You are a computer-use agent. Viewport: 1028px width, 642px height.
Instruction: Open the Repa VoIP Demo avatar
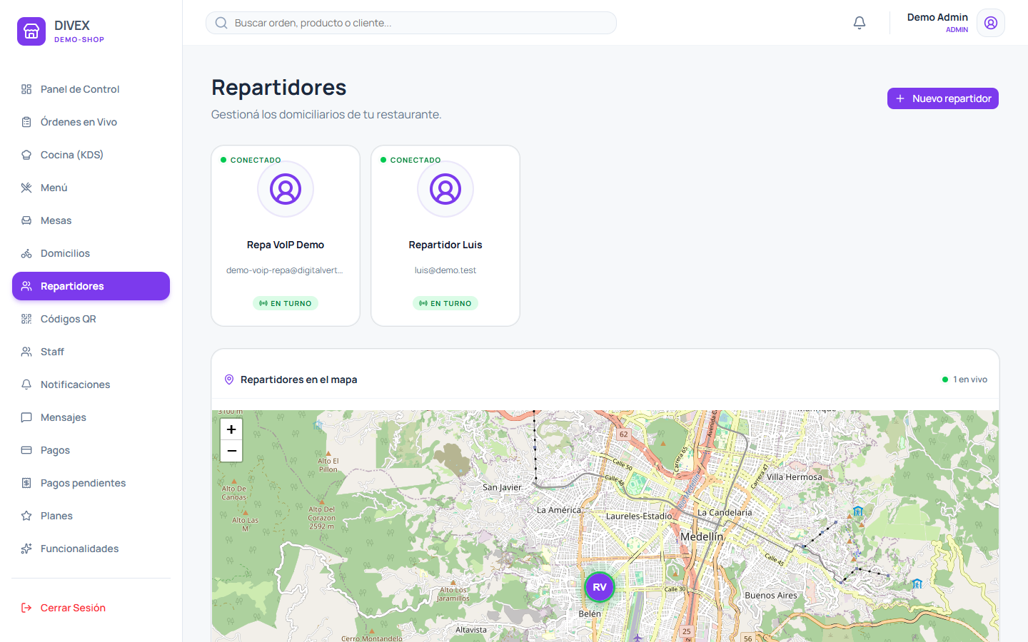pyautogui.click(x=286, y=189)
